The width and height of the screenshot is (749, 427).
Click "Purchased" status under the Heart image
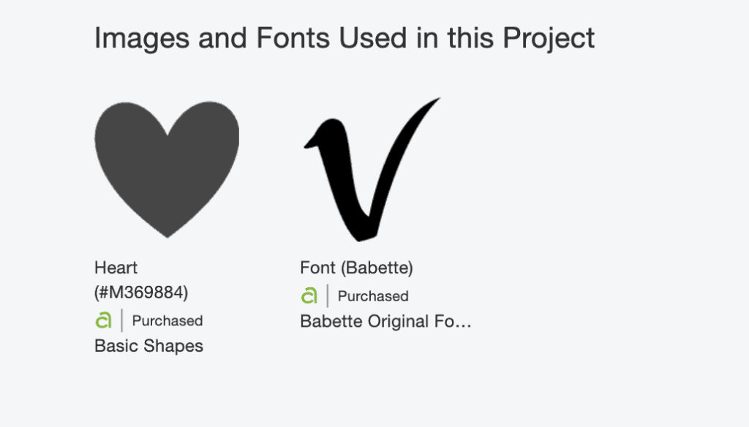pyautogui.click(x=168, y=321)
